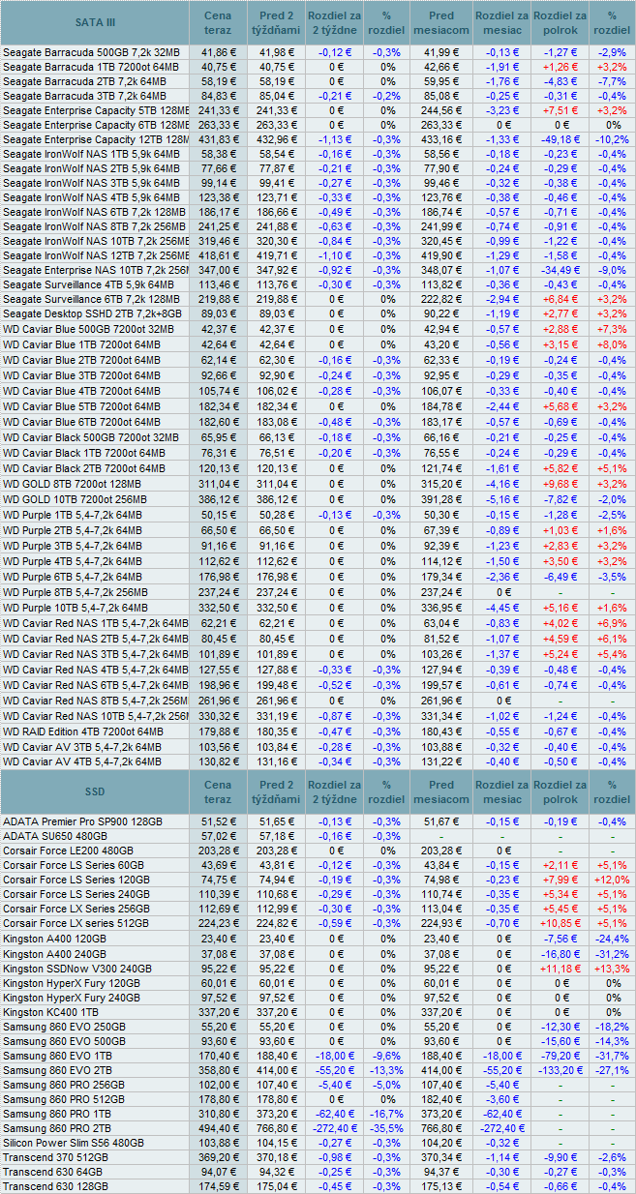636x1194 pixels.
Task: Select the Pred mesiacom header in SSD section
Action: [440, 791]
